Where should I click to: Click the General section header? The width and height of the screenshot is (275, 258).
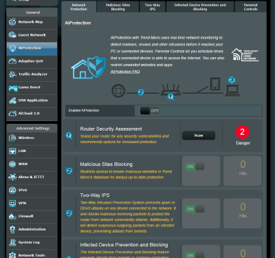click(32, 12)
